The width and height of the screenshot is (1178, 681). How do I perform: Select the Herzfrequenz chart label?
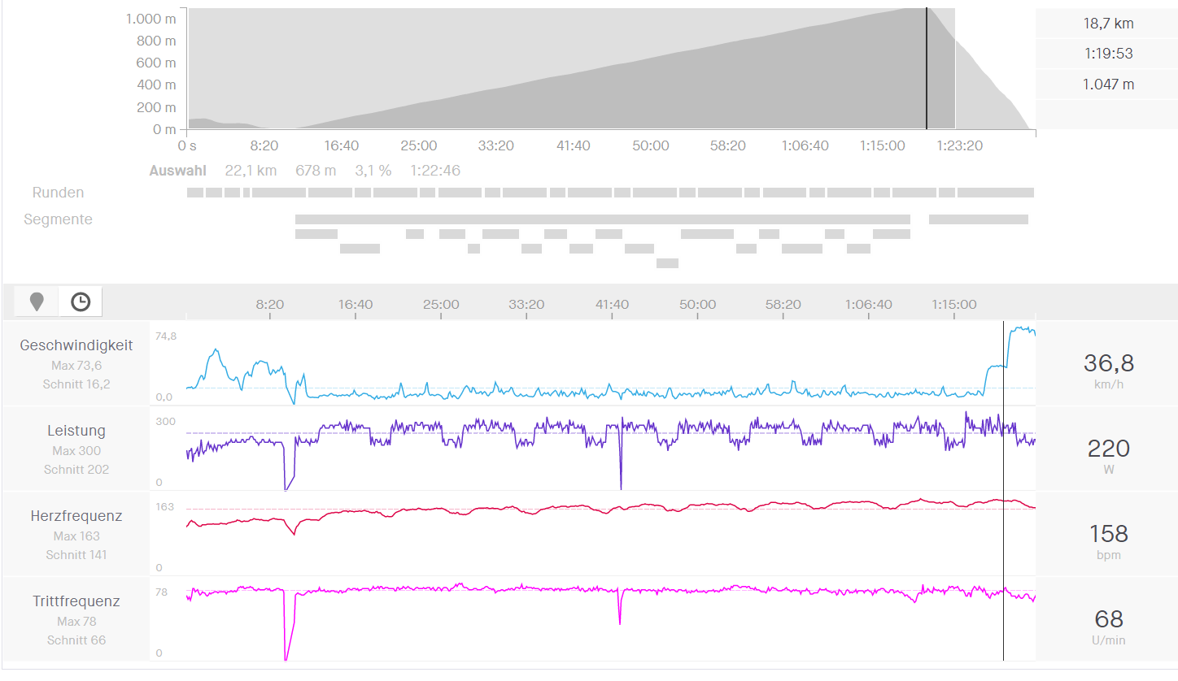pos(76,516)
